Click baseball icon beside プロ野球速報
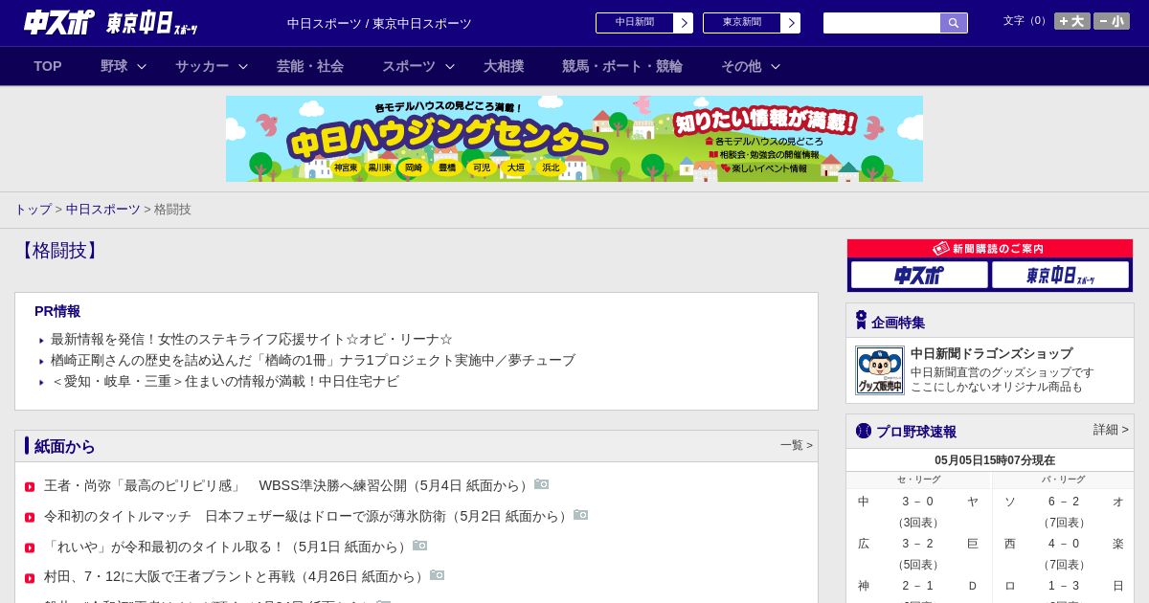Screen dimensions: 1149x603 (864, 431)
